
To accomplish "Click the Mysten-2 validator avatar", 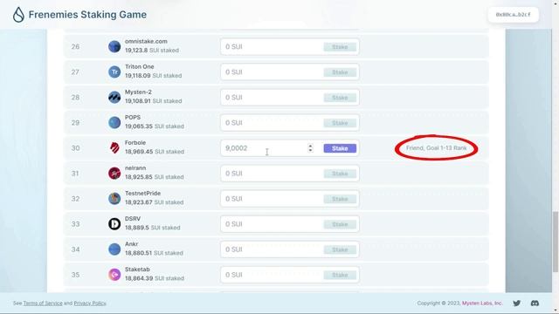I will click(114, 97).
